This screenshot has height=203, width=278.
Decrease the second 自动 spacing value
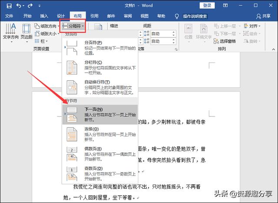tap(174, 43)
